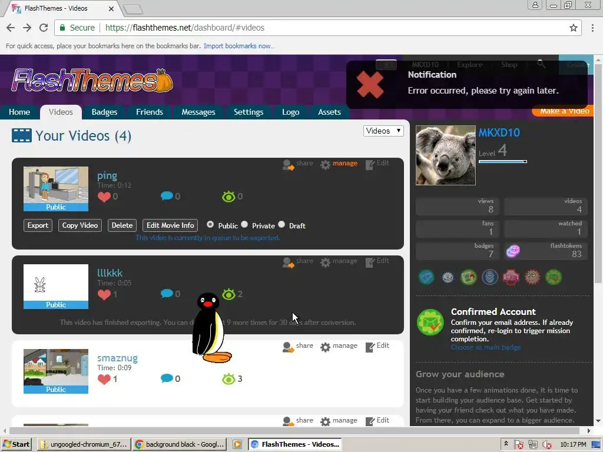Click the flashtokens coin icon
Image resolution: width=603 pixels, height=452 pixels.
point(513,251)
